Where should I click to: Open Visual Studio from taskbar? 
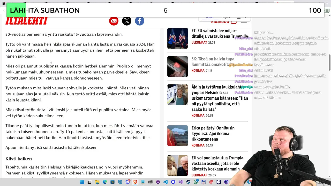point(180,182)
